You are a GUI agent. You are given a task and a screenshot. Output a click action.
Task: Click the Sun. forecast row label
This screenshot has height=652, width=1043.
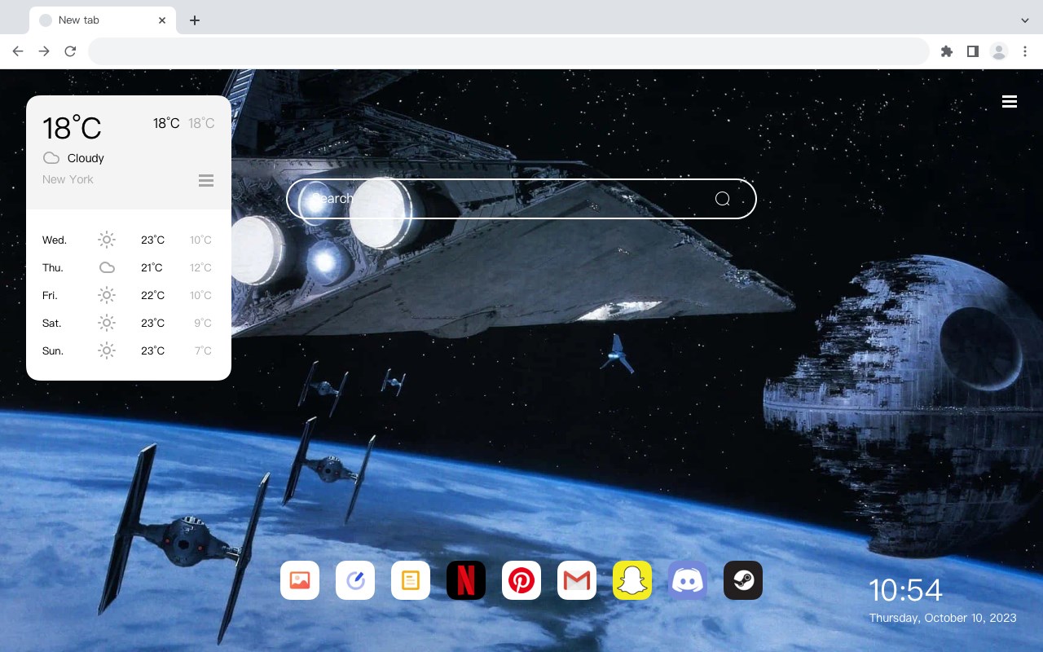53,350
